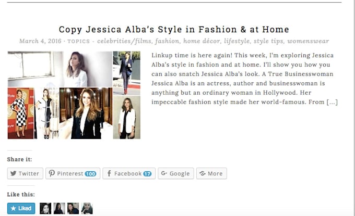Open the post title 'Copy Jessica Alba's Style in Fashion & at Home'
This screenshot has height=216, width=355.
pyautogui.click(x=174, y=30)
